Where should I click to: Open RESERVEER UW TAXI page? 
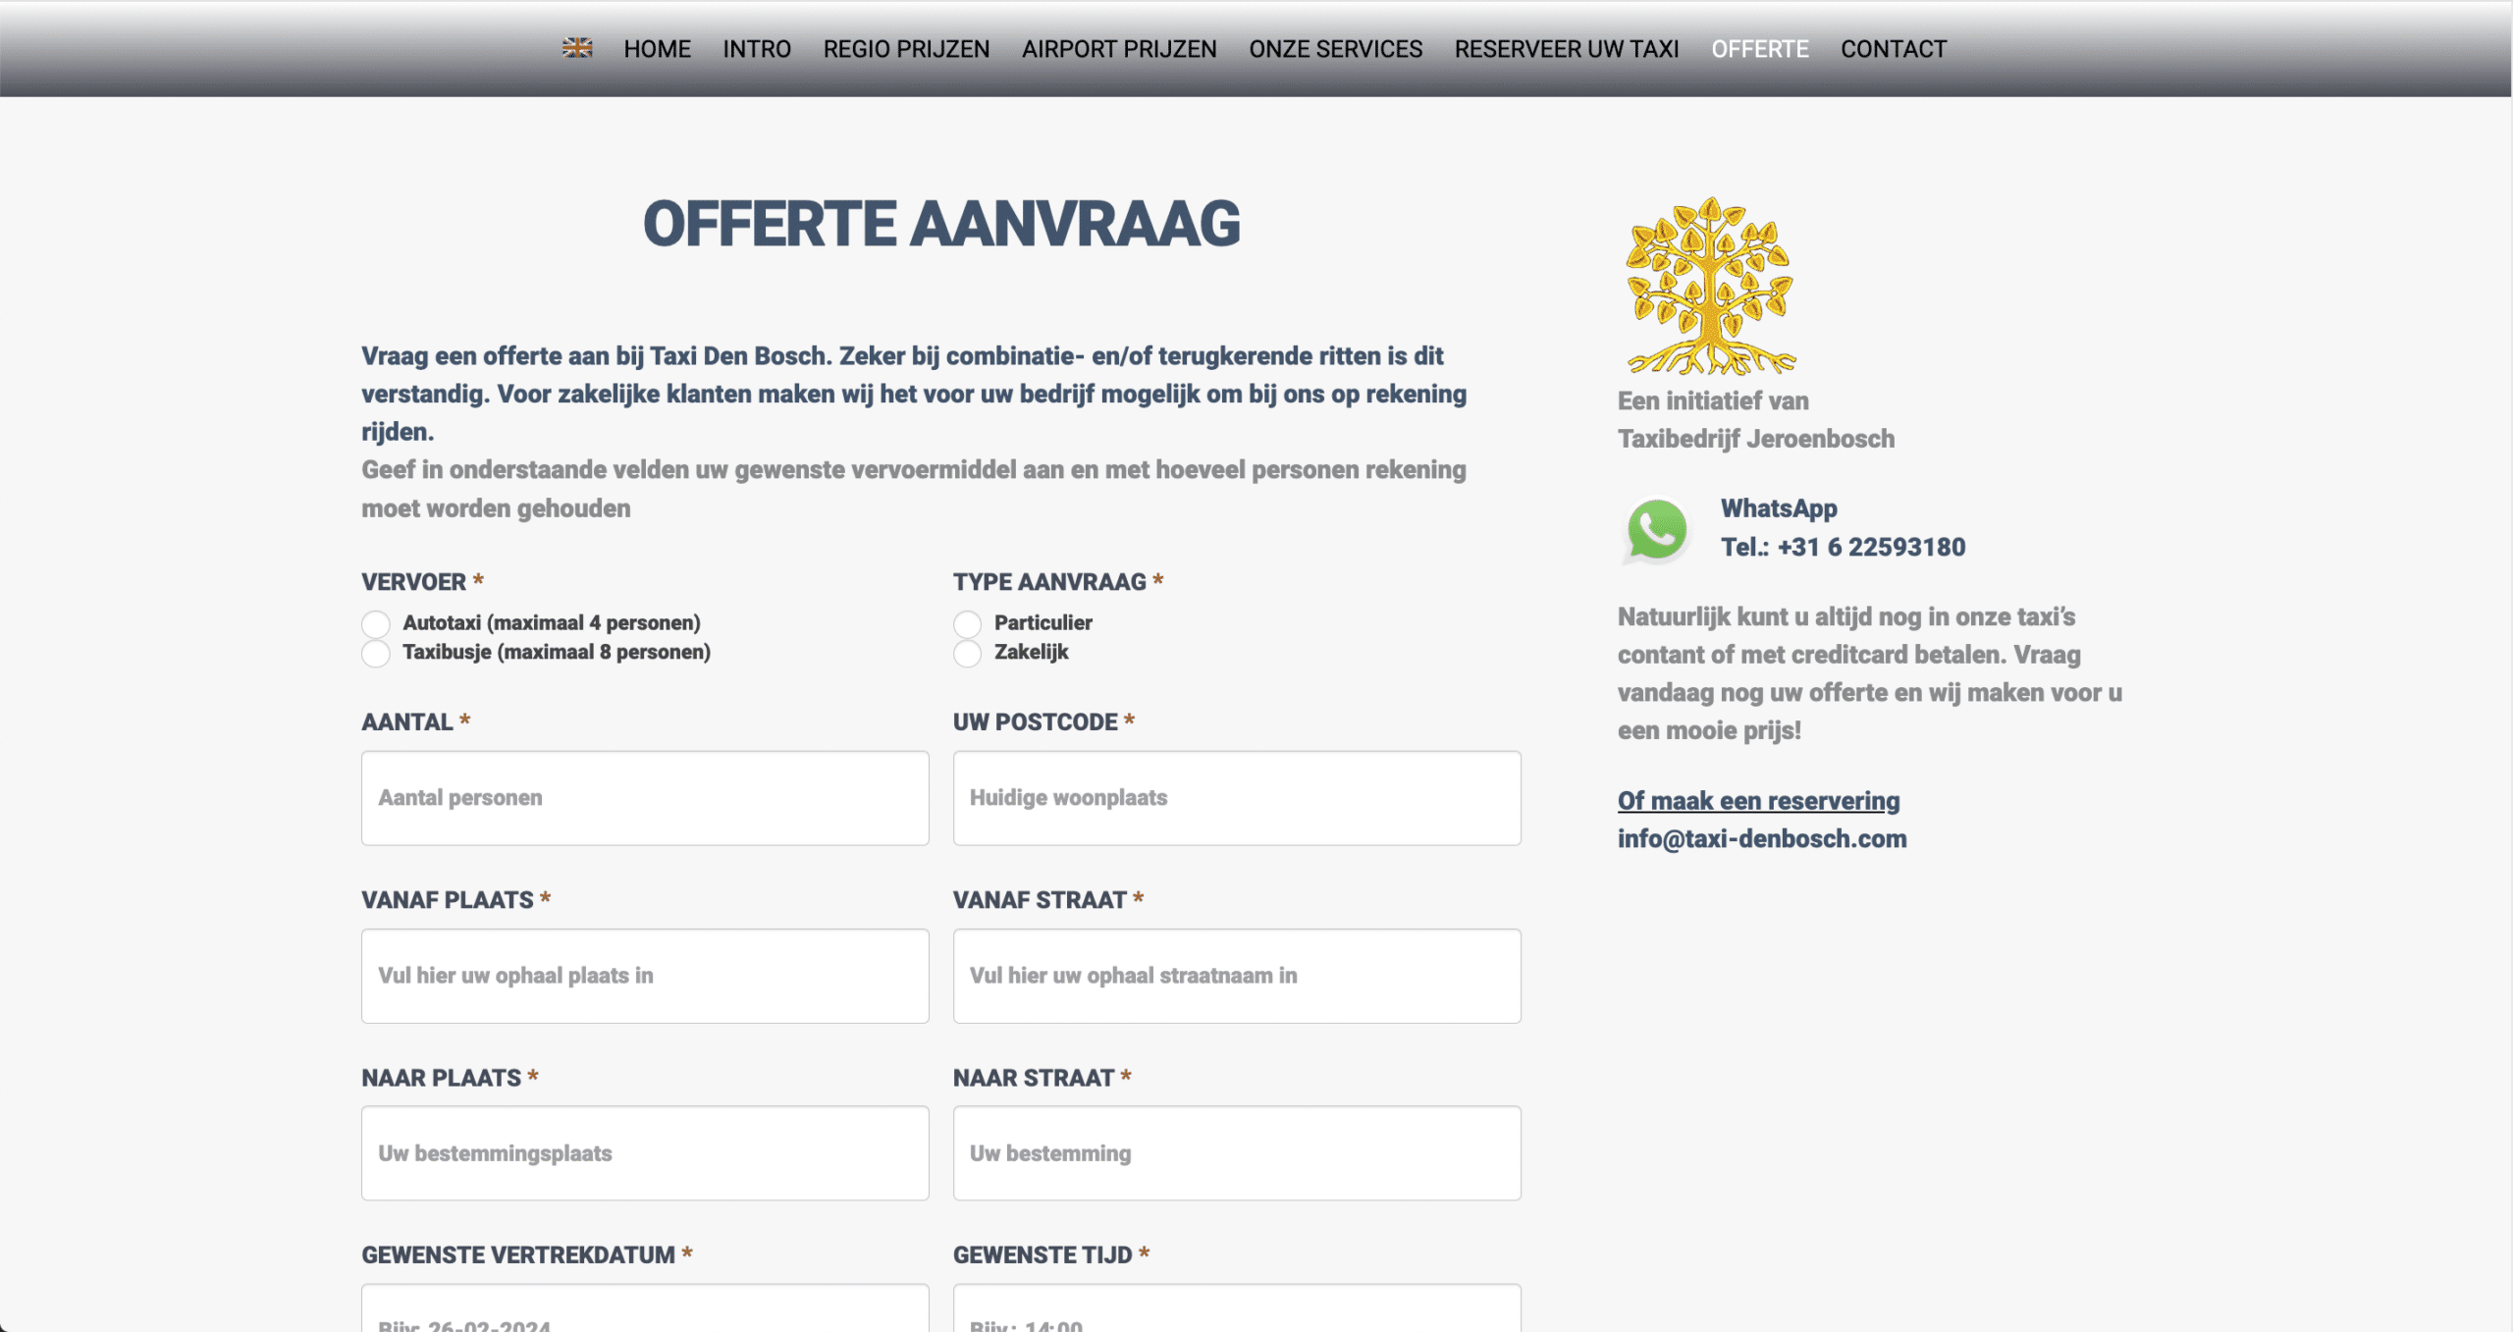tap(1567, 49)
